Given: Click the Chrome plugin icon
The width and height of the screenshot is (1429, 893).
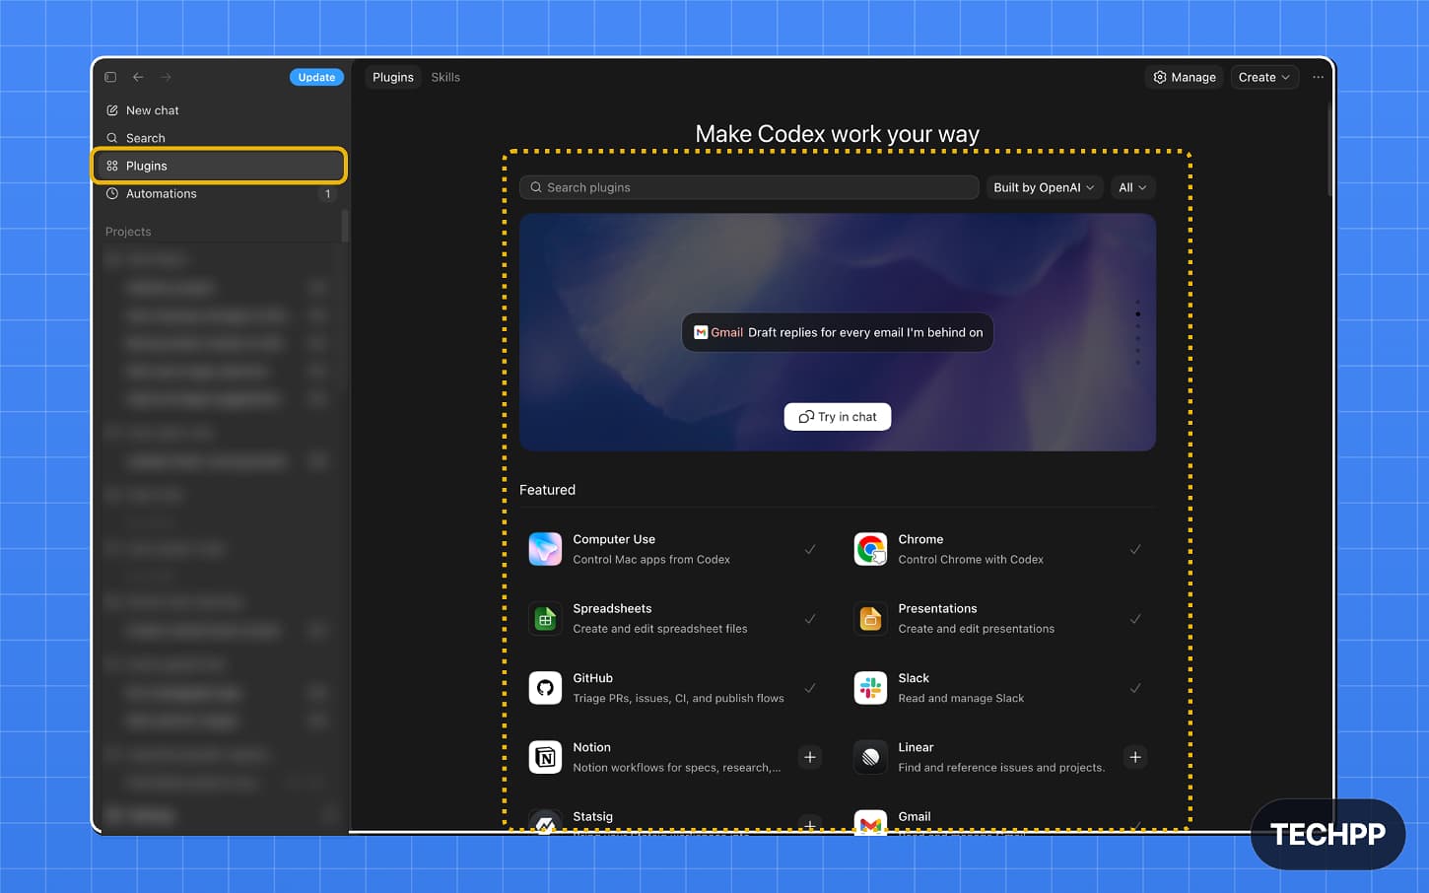Looking at the screenshot, I should [x=870, y=549].
